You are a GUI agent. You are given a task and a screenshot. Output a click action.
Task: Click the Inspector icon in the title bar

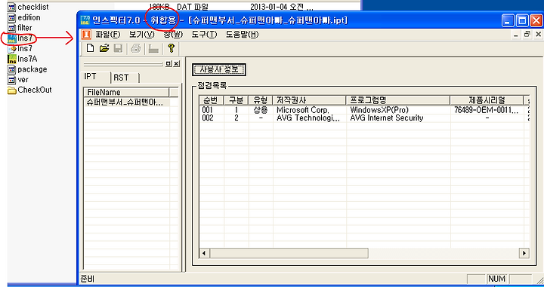85,20
